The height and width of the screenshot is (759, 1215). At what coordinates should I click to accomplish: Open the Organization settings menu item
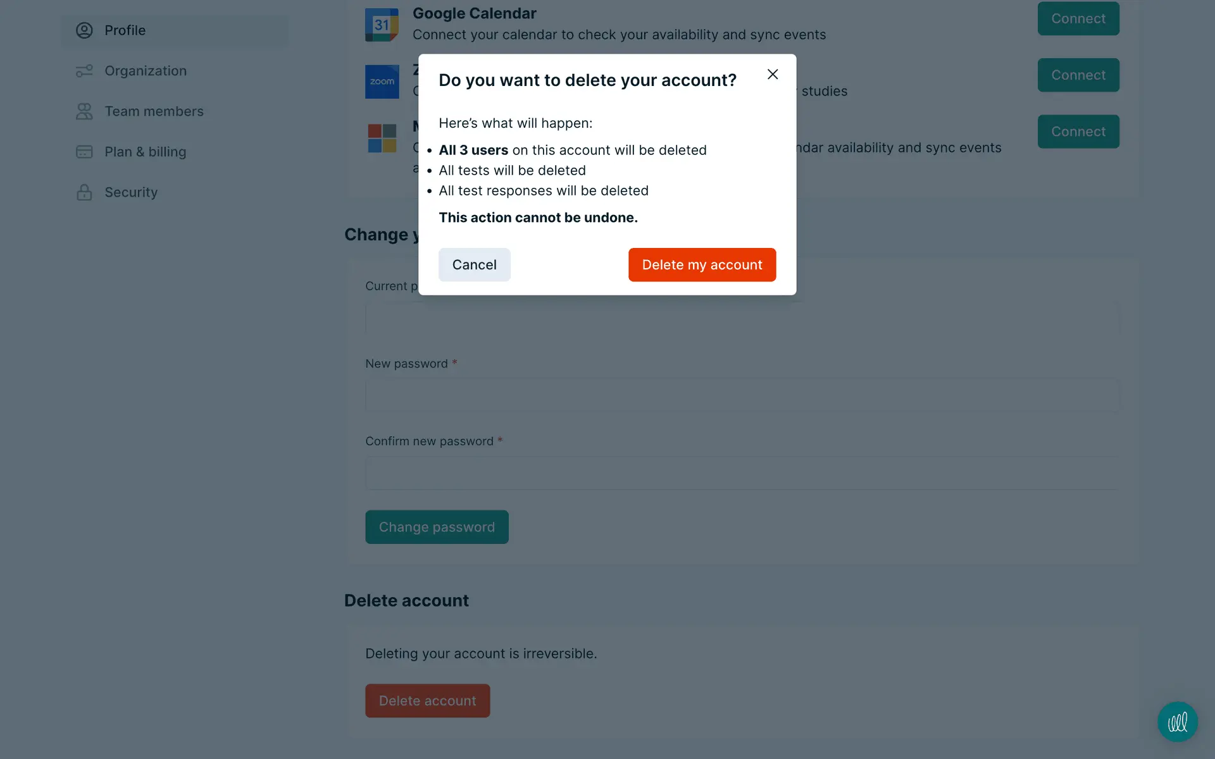point(146,71)
